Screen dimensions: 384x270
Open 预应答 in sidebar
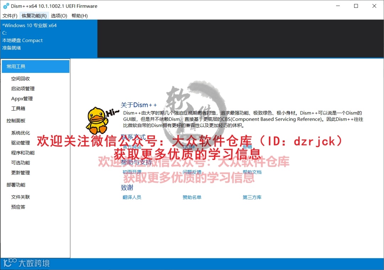(18, 207)
